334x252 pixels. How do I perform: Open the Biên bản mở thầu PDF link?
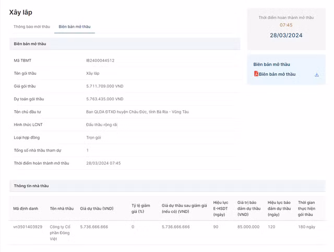tap(277, 74)
